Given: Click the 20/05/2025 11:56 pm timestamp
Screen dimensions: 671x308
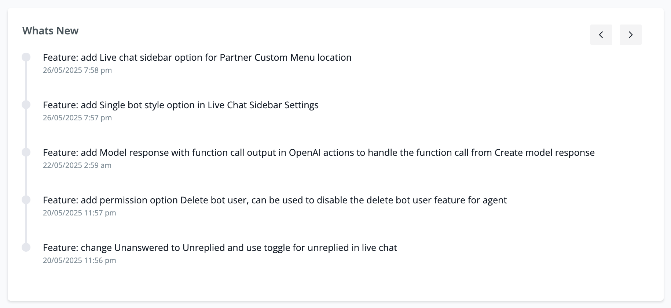Looking at the screenshot, I should click(x=79, y=260).
